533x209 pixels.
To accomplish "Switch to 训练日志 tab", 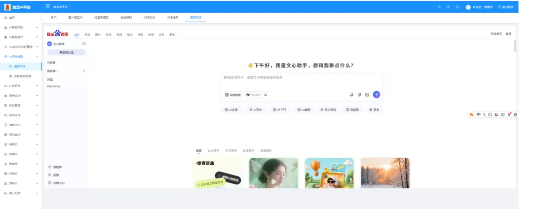I will pos(149,17).
